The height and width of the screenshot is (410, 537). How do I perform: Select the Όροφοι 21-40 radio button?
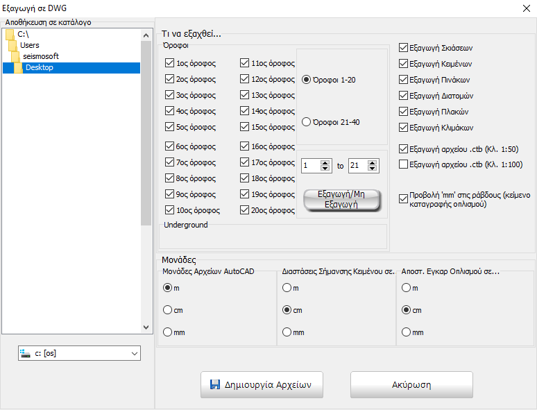tap(307, 122)
